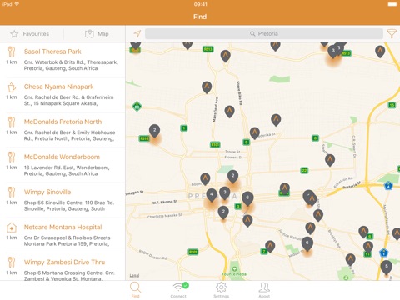Tap the cluster pin near R514 marker

(x=154, y=131)
